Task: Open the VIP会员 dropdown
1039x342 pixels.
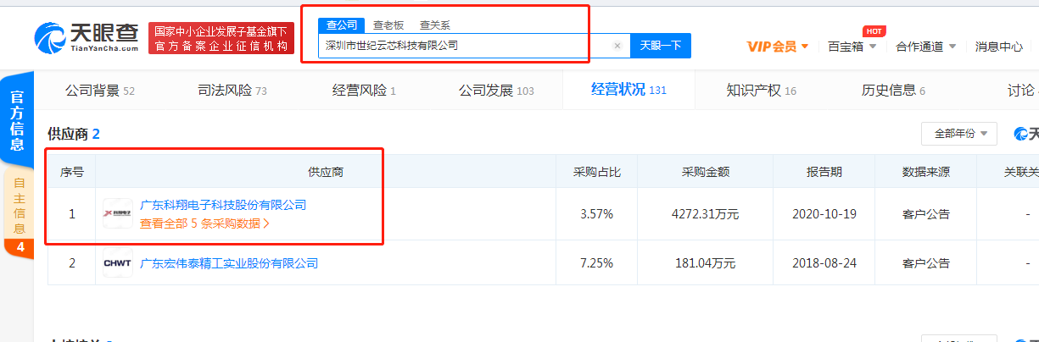Action: 778,47
